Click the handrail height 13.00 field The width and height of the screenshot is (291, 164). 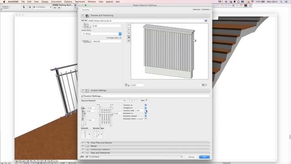(90, 108)
